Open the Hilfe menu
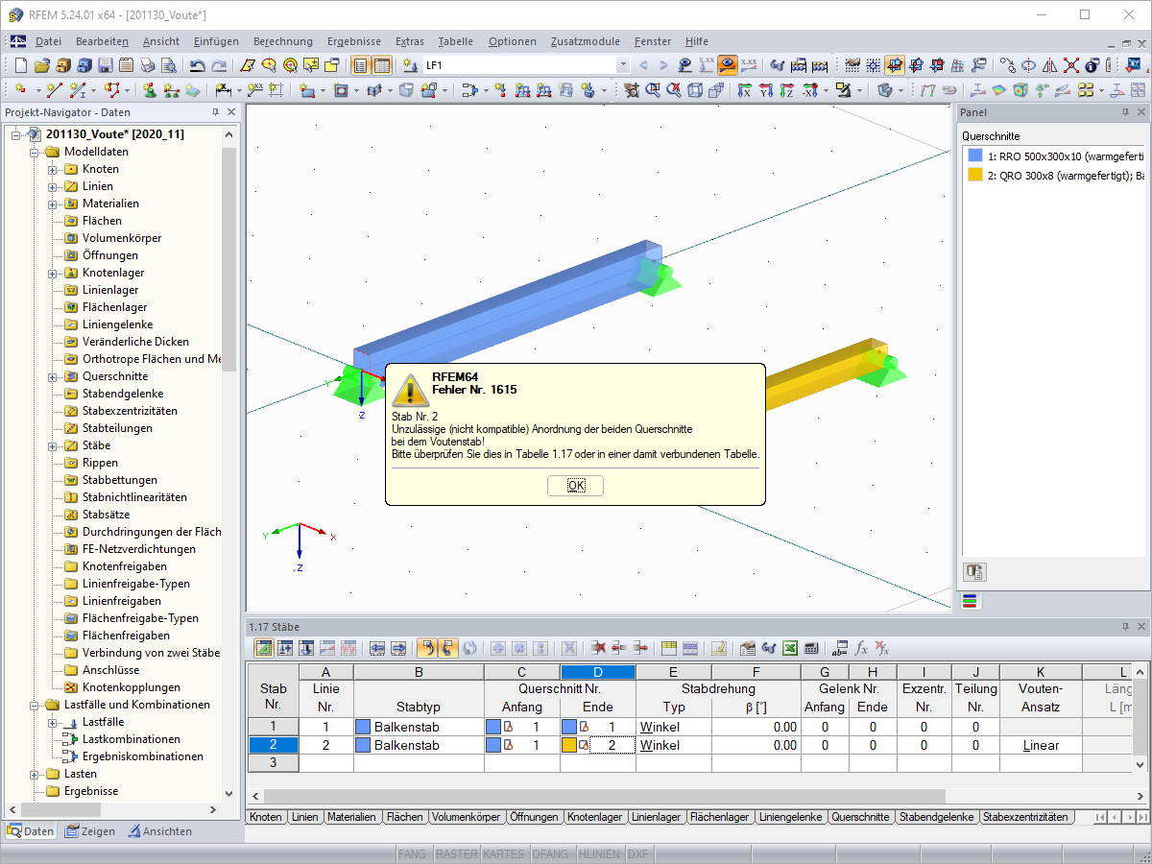Viewport: 1152px width, 864px height. [x=697, y=41]
